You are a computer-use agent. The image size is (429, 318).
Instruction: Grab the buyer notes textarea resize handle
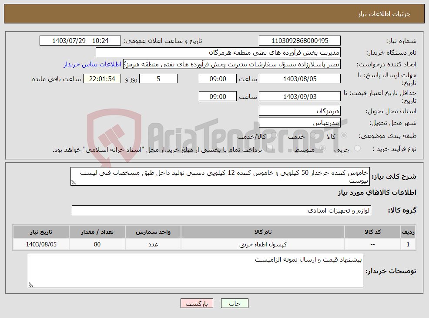(x=30, y=285)
